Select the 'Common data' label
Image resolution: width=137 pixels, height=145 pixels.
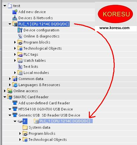coord(31,79)
